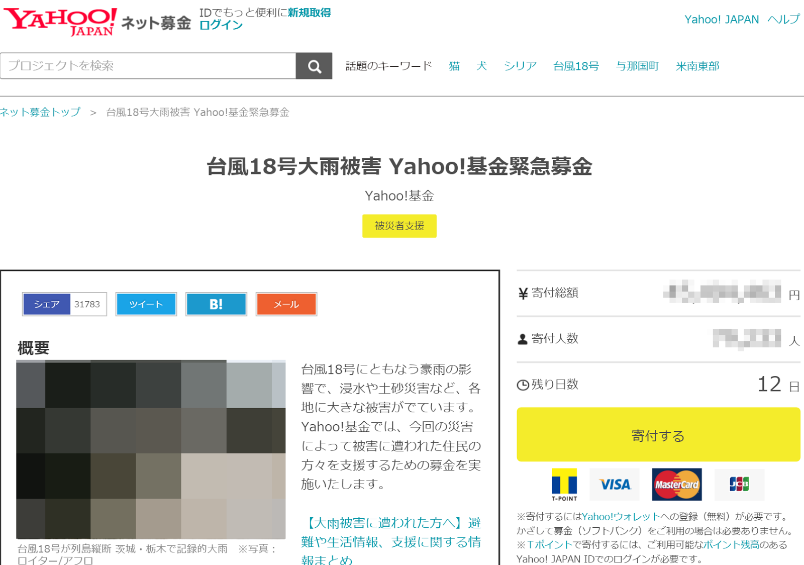Click the VISA card icon
Image resolution: width=804 pixels, height=565 pixels.
615,485
